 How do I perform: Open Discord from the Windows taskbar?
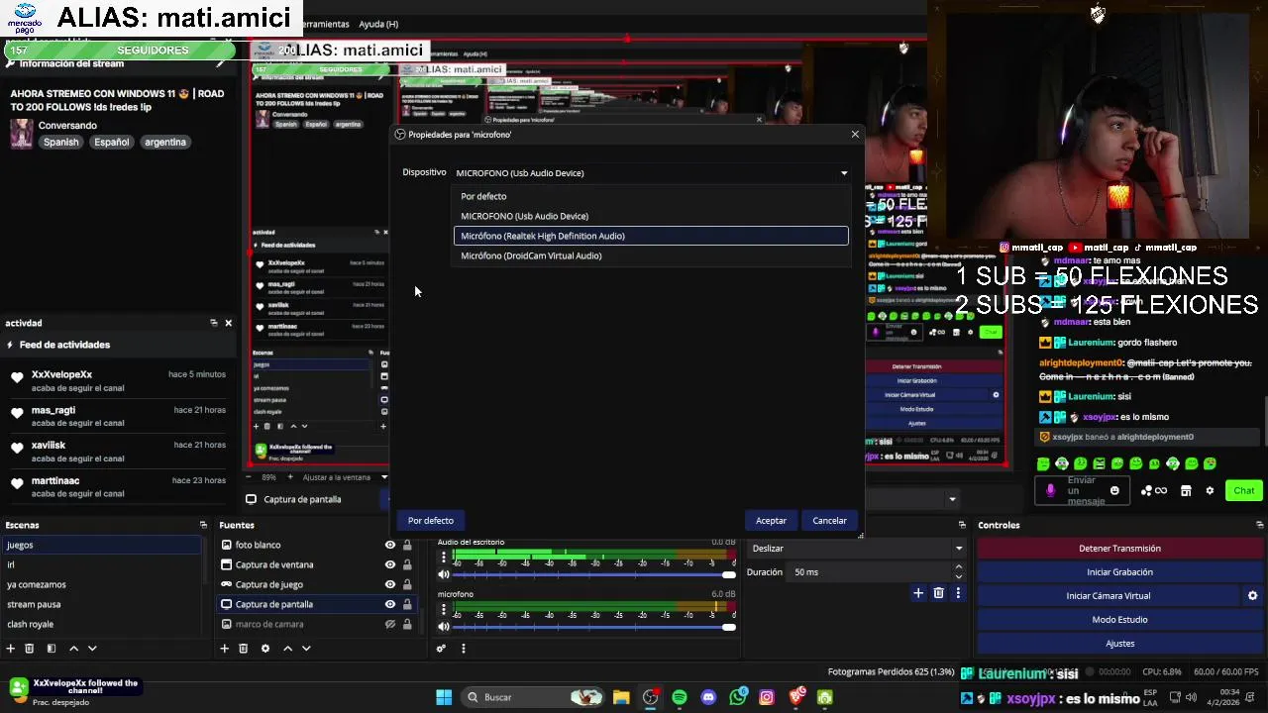[708, 697]
